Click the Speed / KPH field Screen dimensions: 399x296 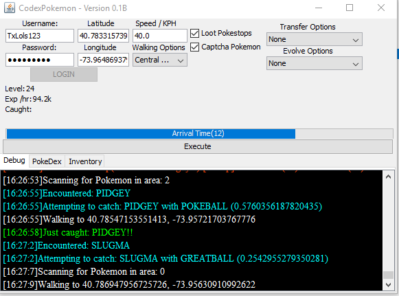tap(160, 36)
